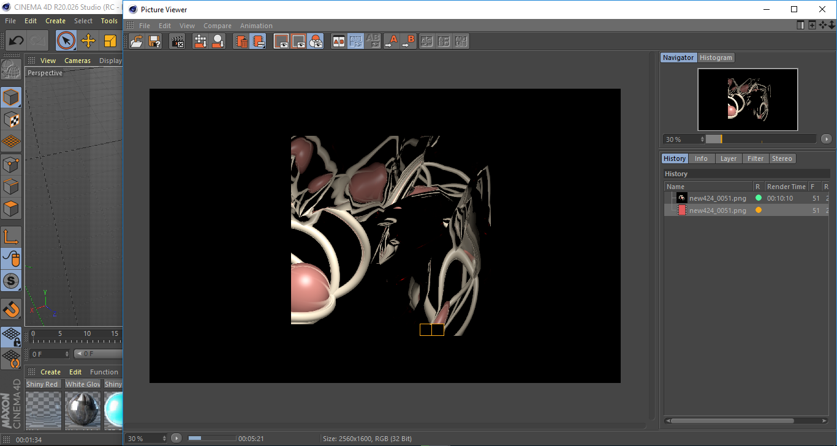The width and height of the screenshot is (837, 446).
Task: Open the Stereo tab
Action: 782,158
